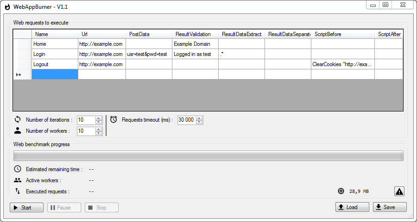Click the WebAppBurner flame icon in title bar
Image resolution: width=417 pixels, height=222 pixels.
click(x=7, y=6)
